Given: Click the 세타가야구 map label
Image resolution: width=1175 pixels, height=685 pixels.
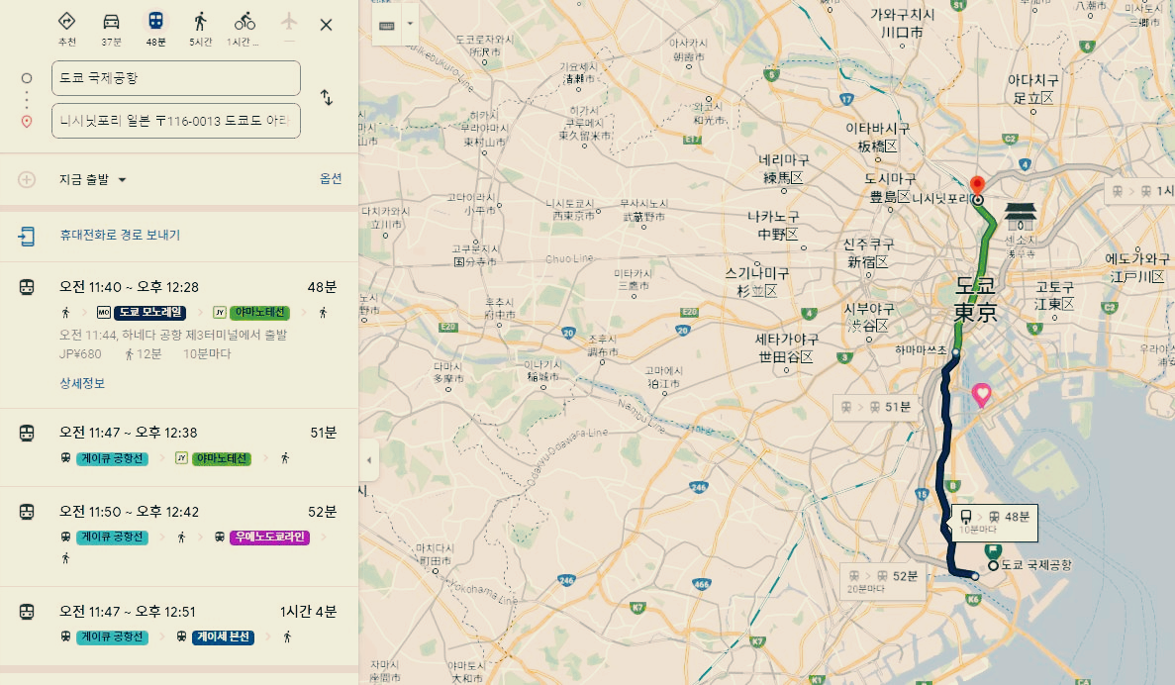Looking at the screenshot, I should point(786,347).
